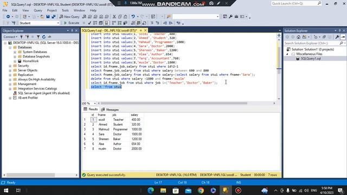Toggle IntelliSense Enabled button

pyautogui.click(x=106, y=23)
